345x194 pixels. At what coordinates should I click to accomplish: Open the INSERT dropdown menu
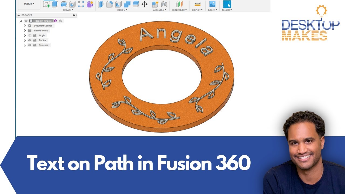(x=213, y=10)
